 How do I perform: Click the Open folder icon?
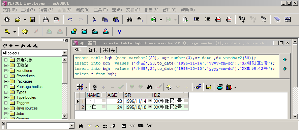(x=18, y=19)
